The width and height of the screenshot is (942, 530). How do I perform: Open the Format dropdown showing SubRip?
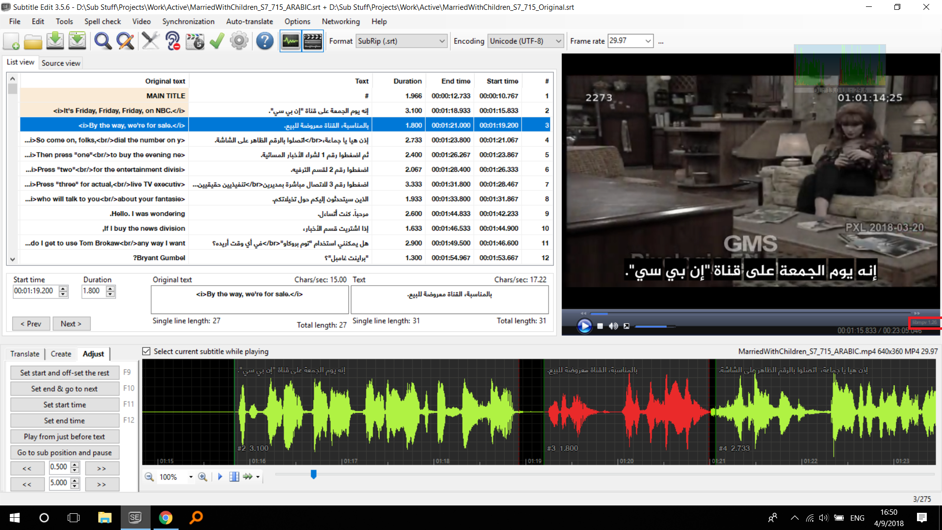(x=401, y=41)
